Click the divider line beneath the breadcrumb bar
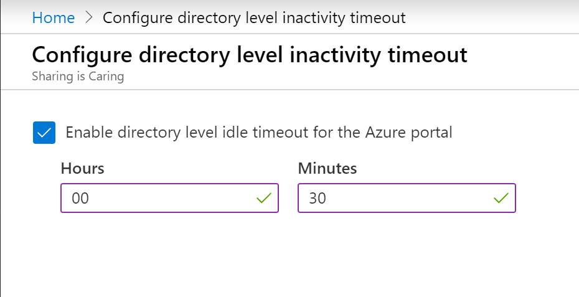The image size is (579, 297). click(x=289, y=34)
